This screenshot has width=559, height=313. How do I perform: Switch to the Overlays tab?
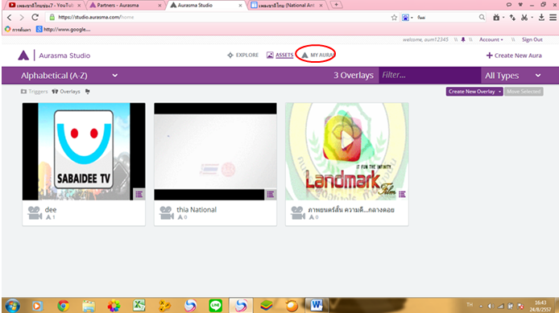(66, 92)
